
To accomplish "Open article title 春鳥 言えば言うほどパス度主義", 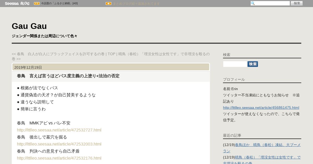I will click(68, 76).
